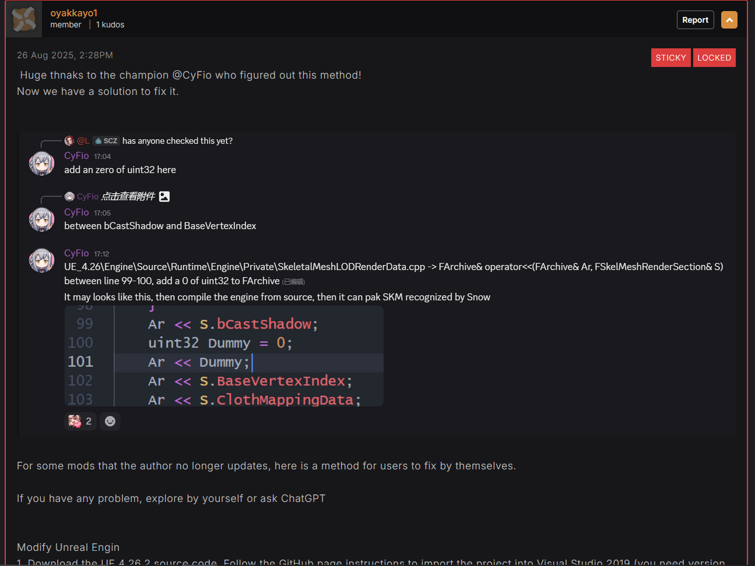Click the SCZ server tag badge
The width and height of the screenshot is (755, 566).
click(x=106, y=141)
